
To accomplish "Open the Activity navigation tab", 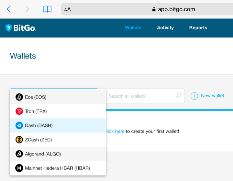I will click(x=165, y=28).
